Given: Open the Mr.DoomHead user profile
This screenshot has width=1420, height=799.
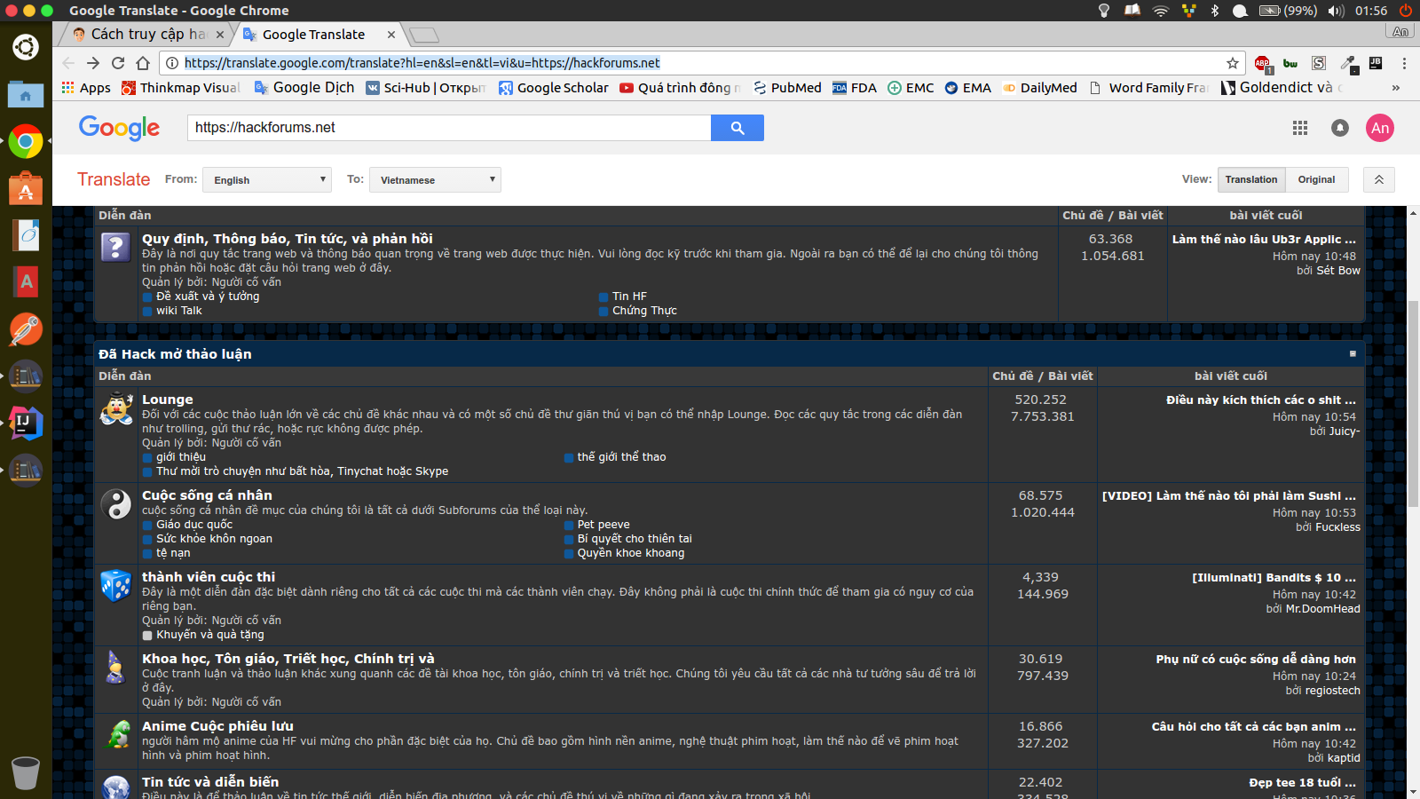Looking at the screenshot, I should click(1322, 609).
